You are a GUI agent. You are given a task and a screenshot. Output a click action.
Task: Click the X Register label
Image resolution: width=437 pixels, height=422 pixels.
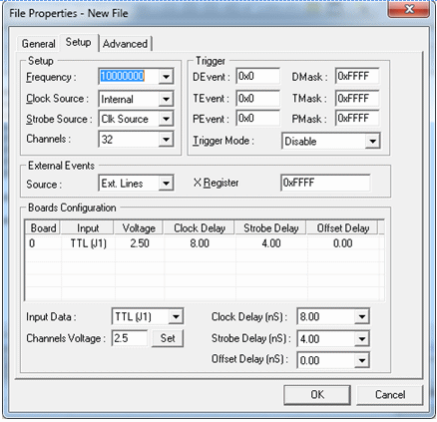(217, 183)
